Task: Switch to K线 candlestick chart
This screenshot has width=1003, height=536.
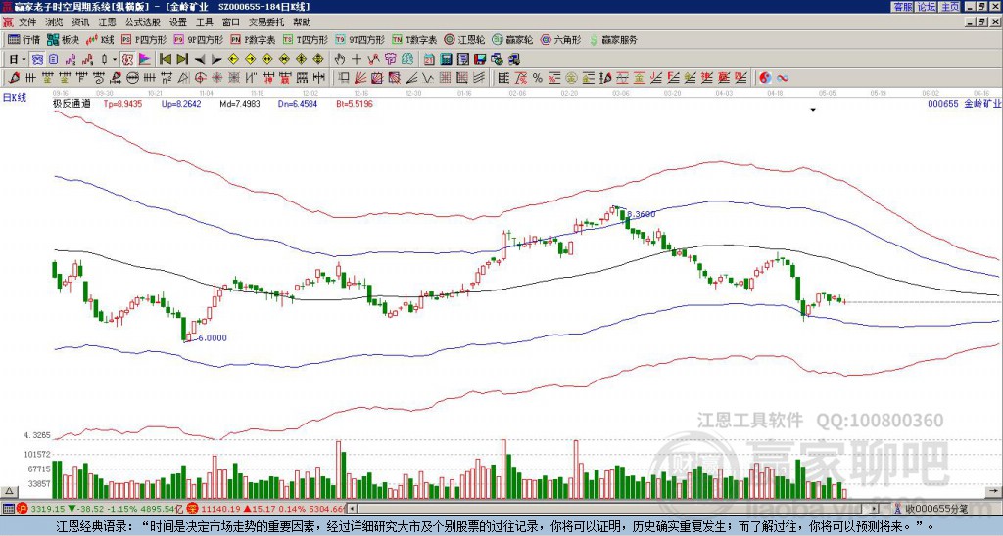Action: [100, 39]
